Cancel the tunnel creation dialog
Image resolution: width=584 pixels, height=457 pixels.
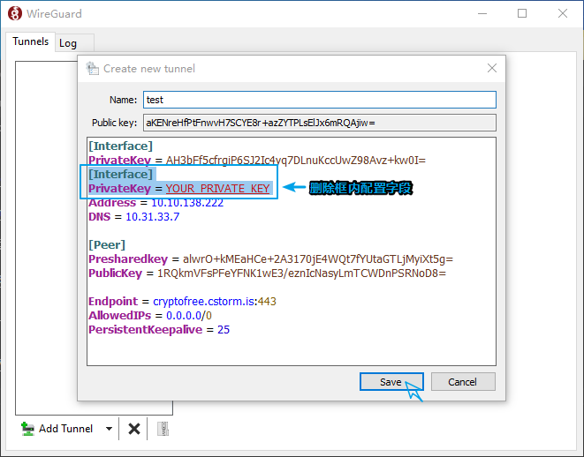(x=463, y=382)
